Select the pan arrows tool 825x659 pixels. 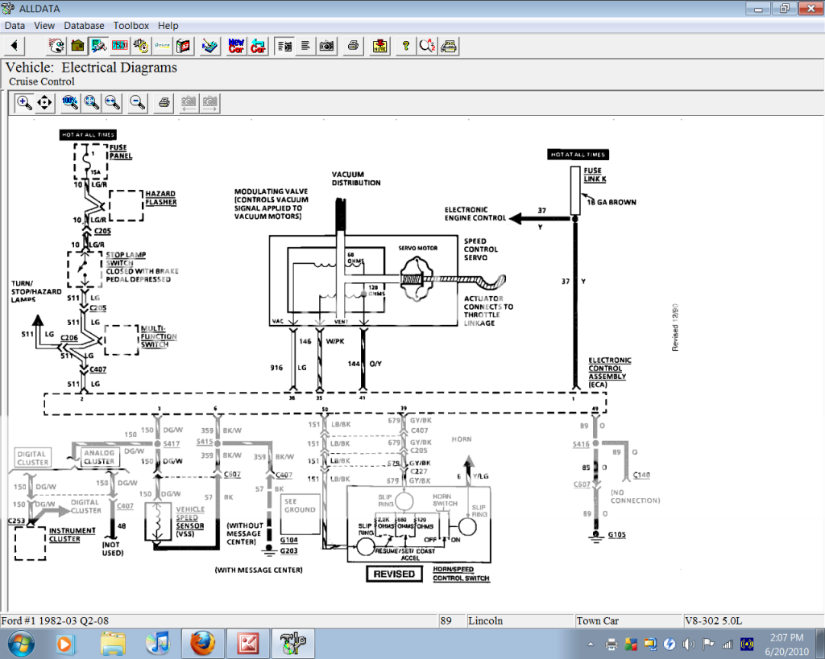click(44, 102)
